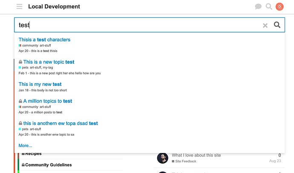Click excerpt 'Apr 20 - a million posts to test'
294x173 pixels.
(x=40, y=112)
